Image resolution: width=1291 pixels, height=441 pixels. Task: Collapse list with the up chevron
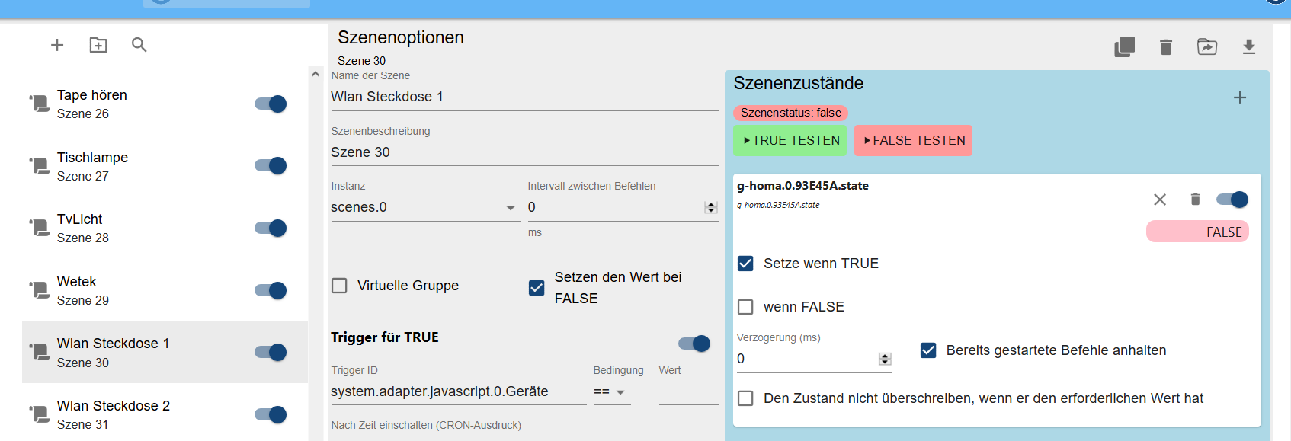point(316,74)
